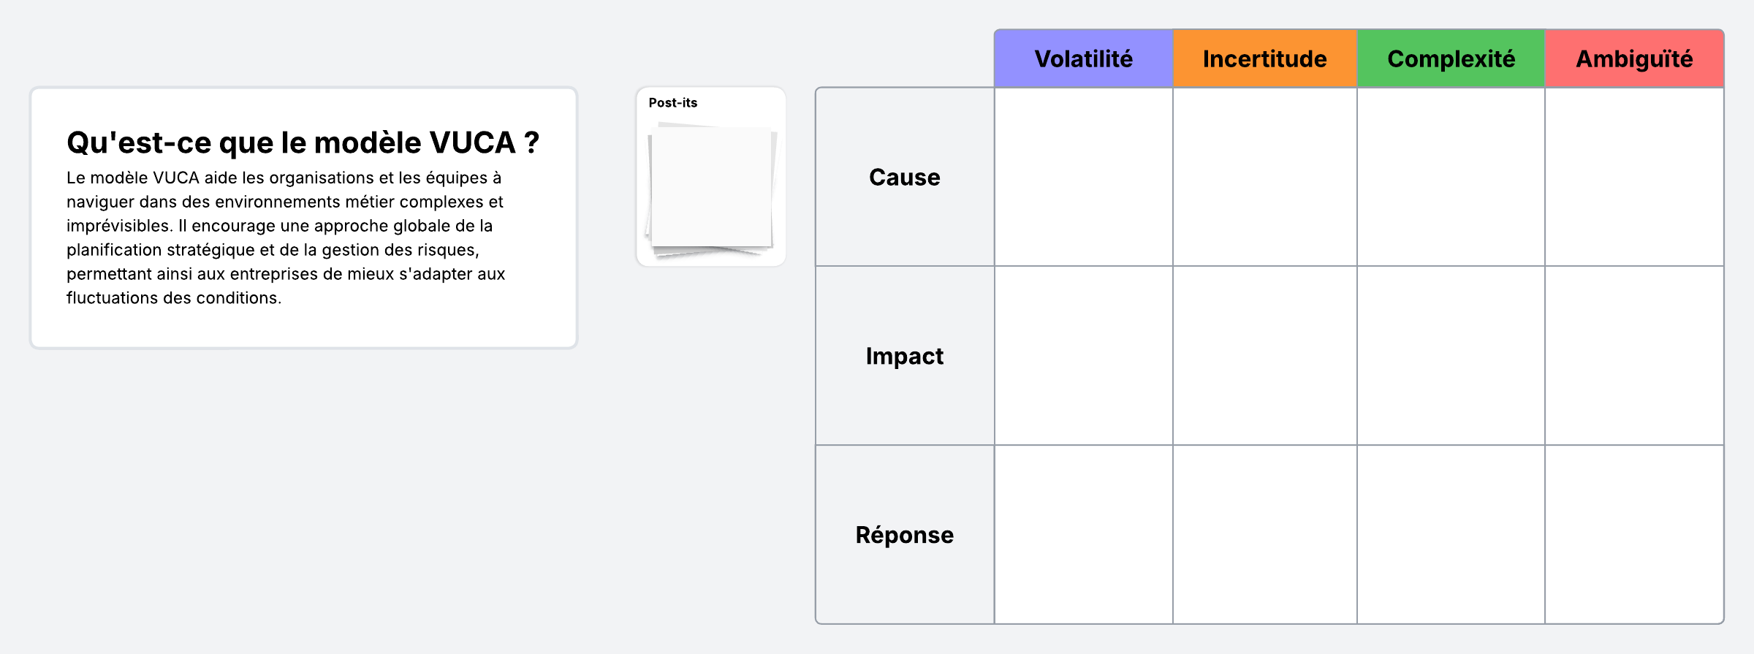Click the Réponse row label
The image size is (1754, 654).
[904, 535]
